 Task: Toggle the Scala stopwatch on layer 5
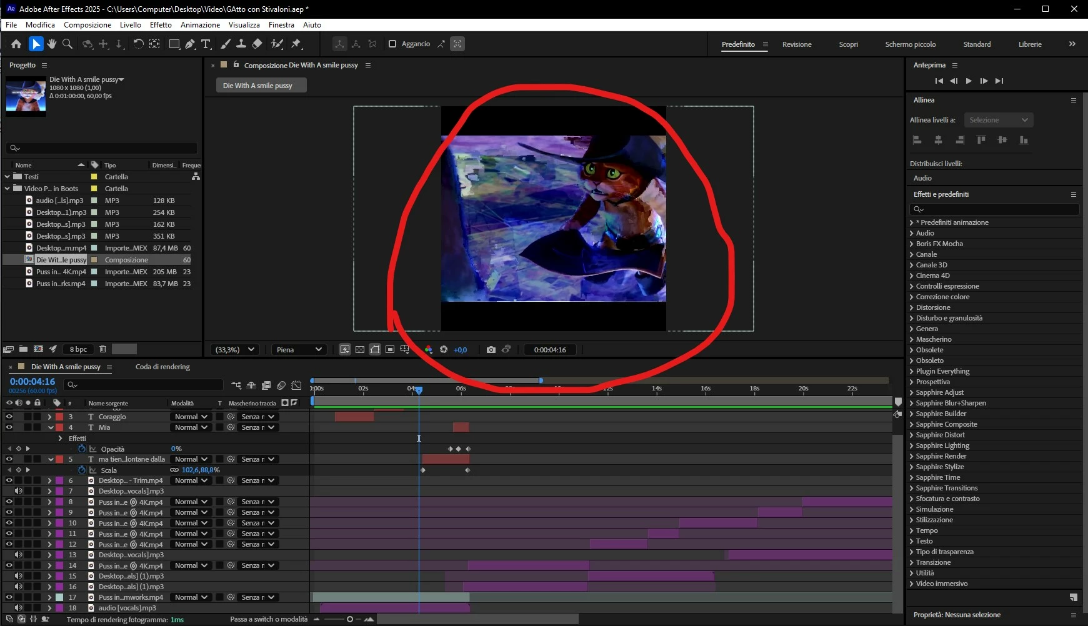click(82, 470)
